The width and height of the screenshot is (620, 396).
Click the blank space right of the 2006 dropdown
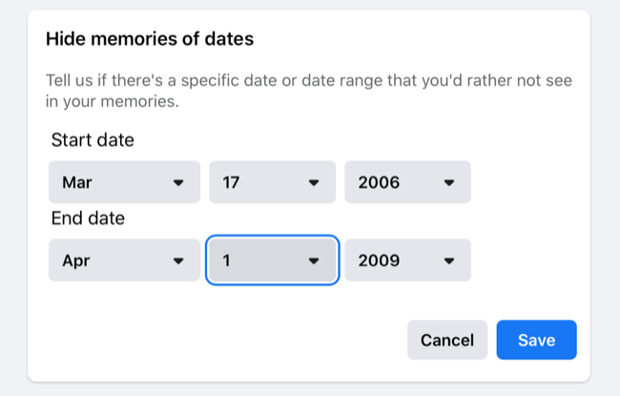pyautogui.click(x=529, y=182)
